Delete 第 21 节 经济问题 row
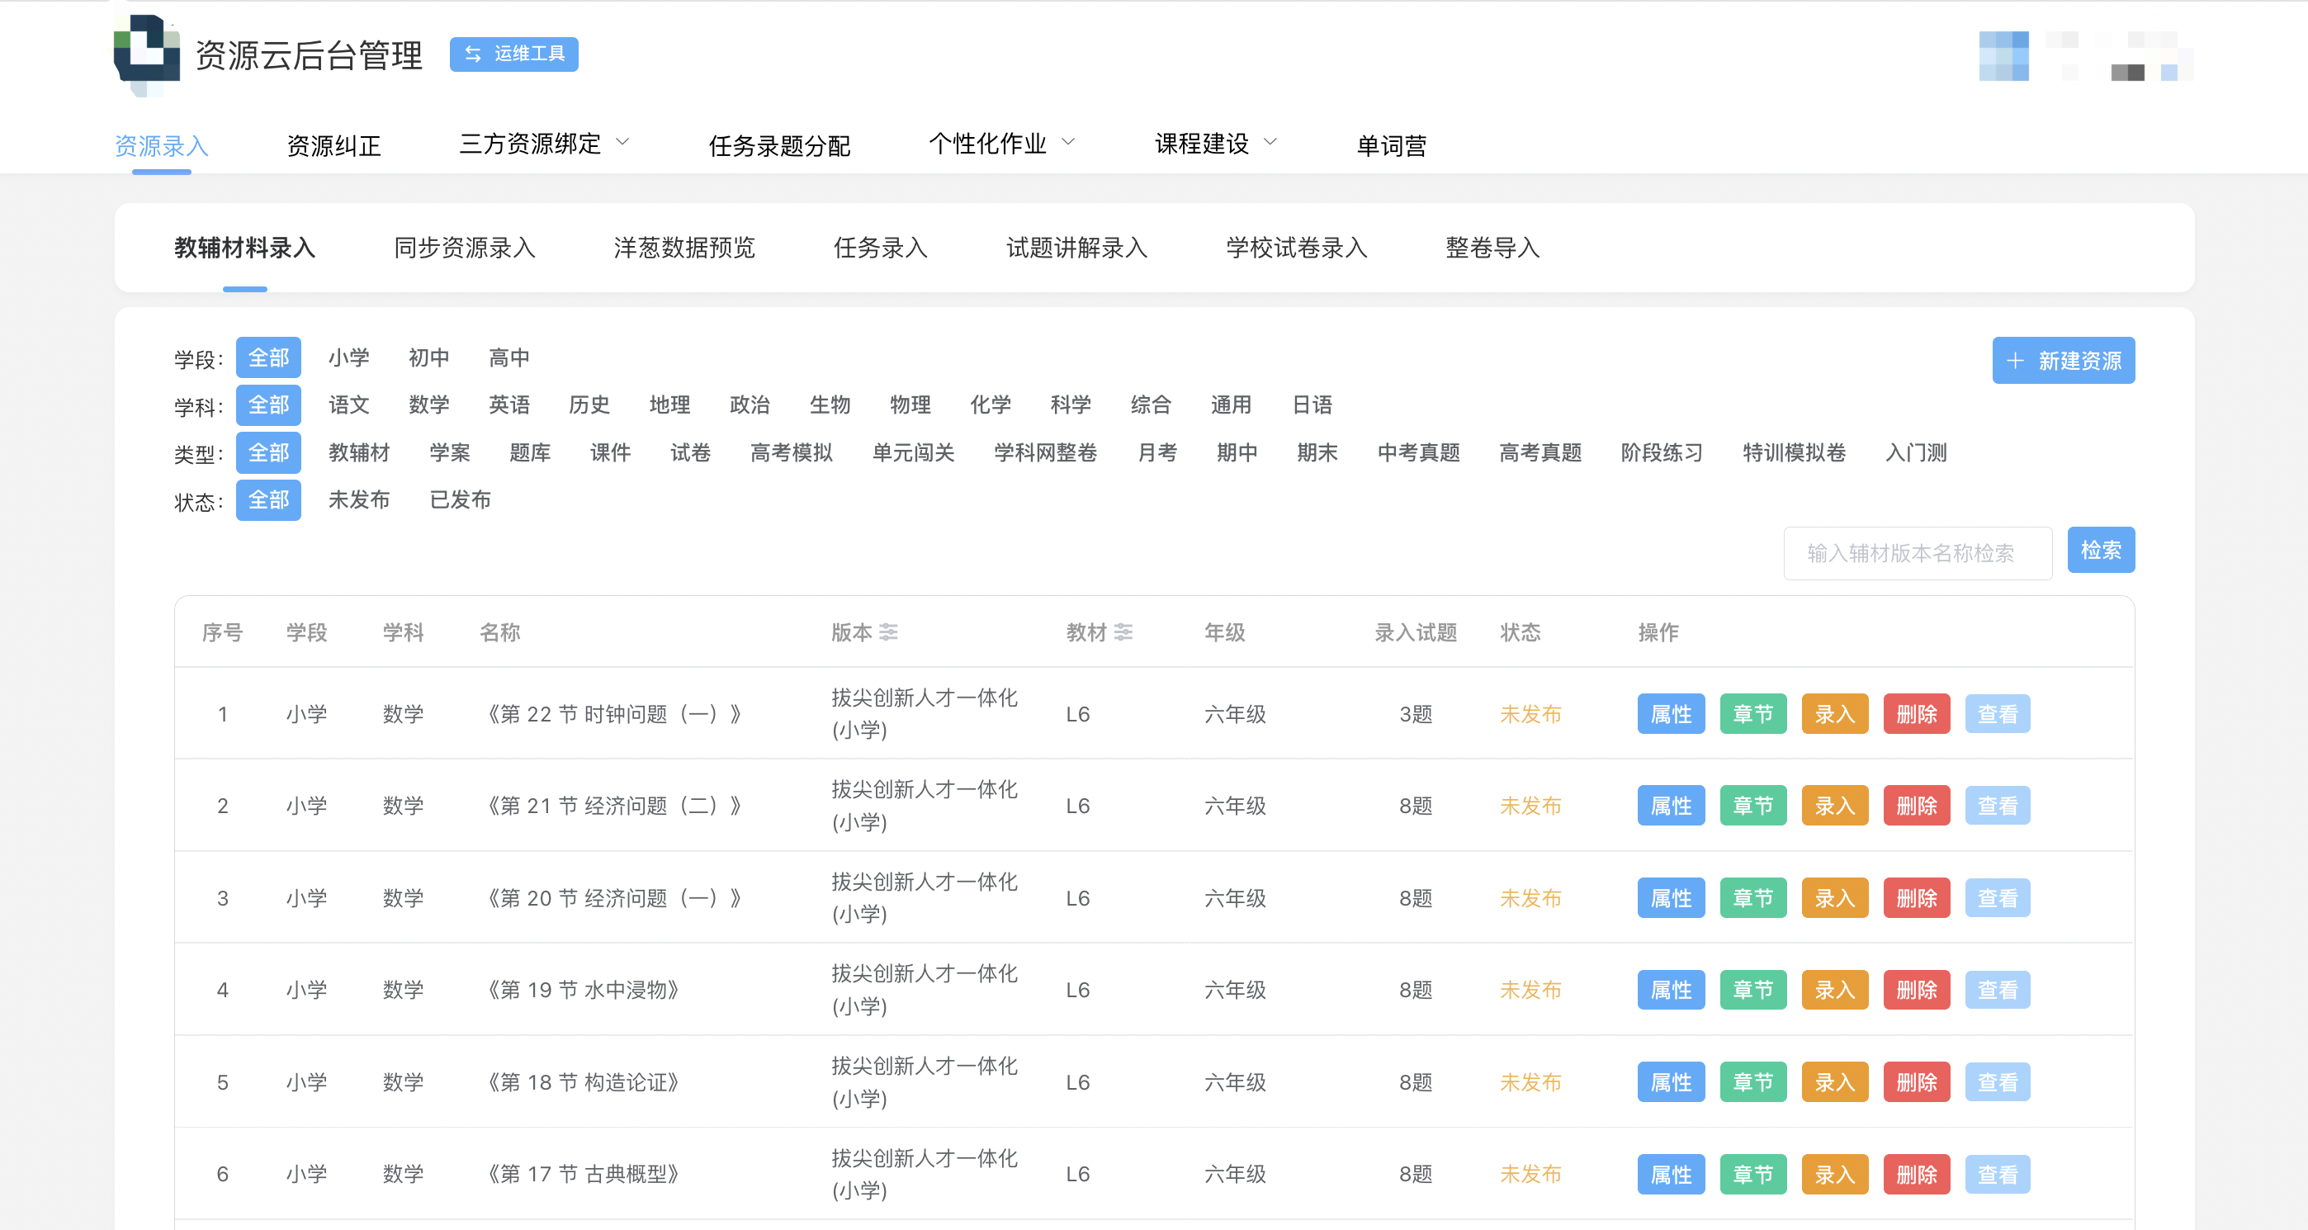The height and width of the screenshot is (1230, 2308). coord(1917,806)
